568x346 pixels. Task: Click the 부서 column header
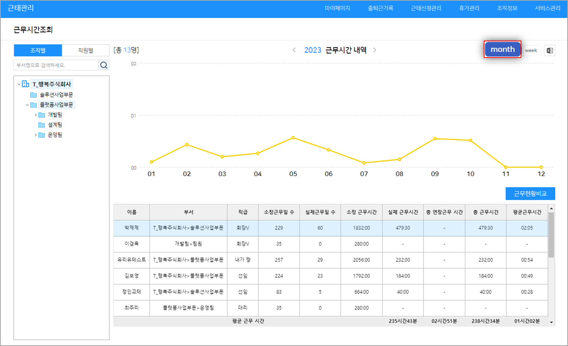pos(188,212)
